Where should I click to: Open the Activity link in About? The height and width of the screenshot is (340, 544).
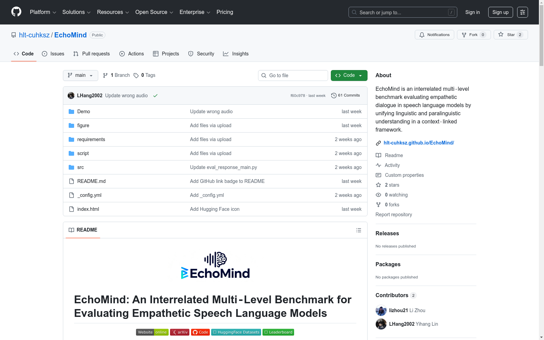pyautogui.click(x=392, y=165)
